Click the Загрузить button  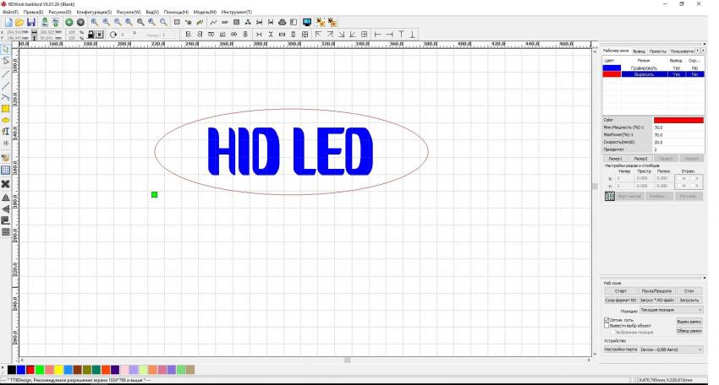coord(689,300)
